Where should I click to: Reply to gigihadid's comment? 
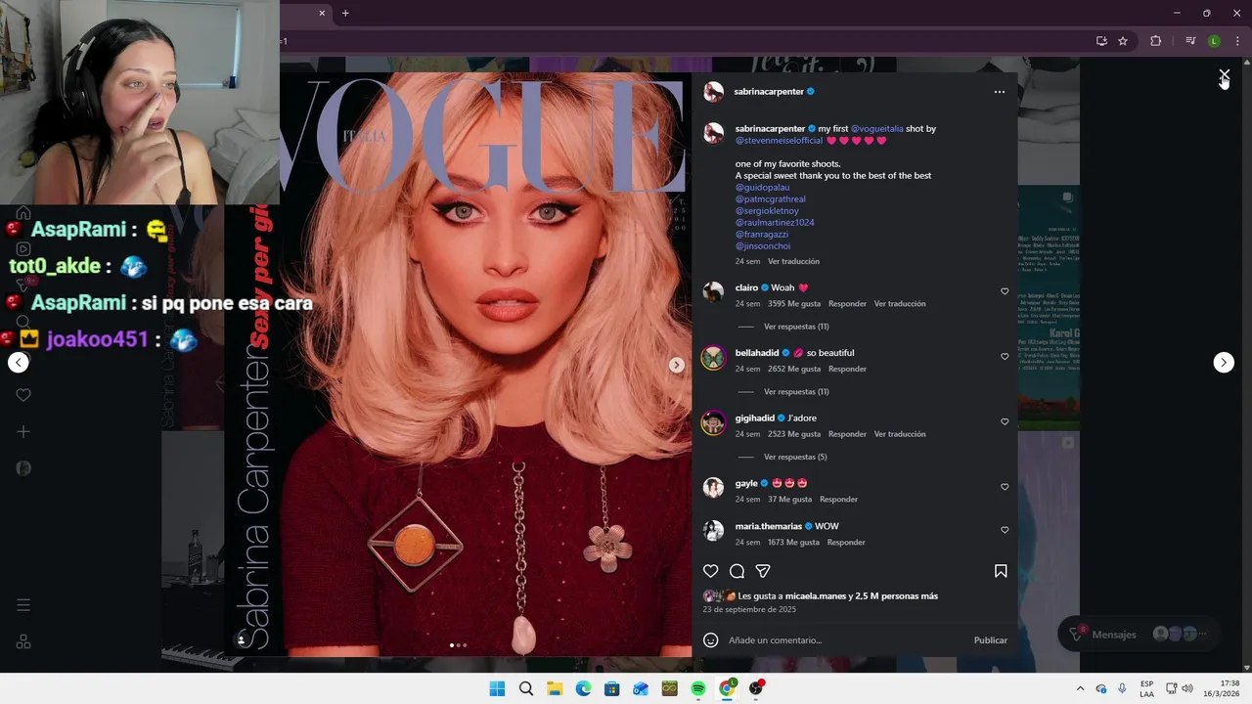(x=847, y=434)
